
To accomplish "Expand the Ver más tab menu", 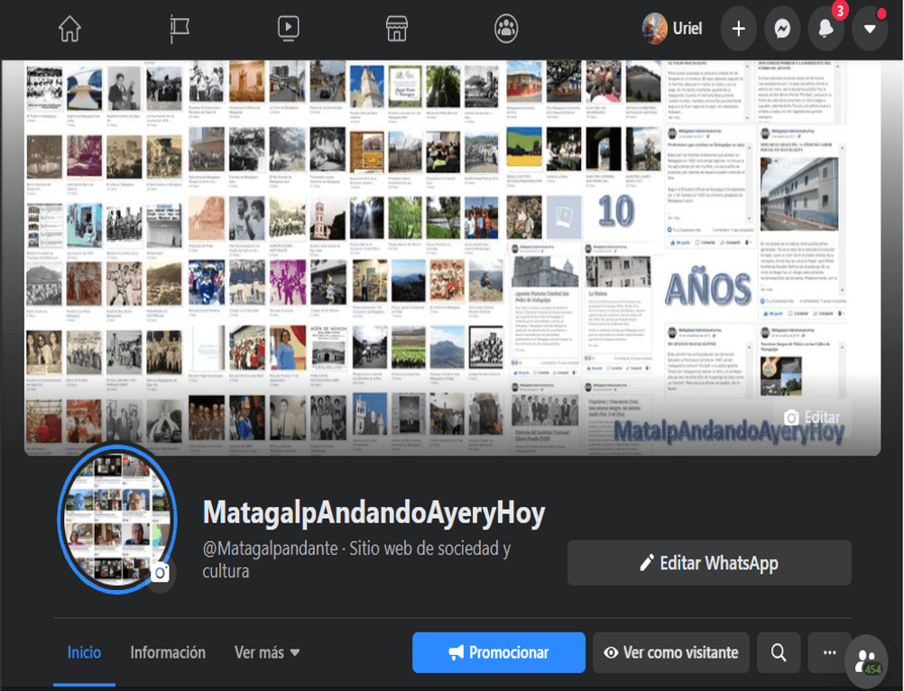I will tap(267, 652).
